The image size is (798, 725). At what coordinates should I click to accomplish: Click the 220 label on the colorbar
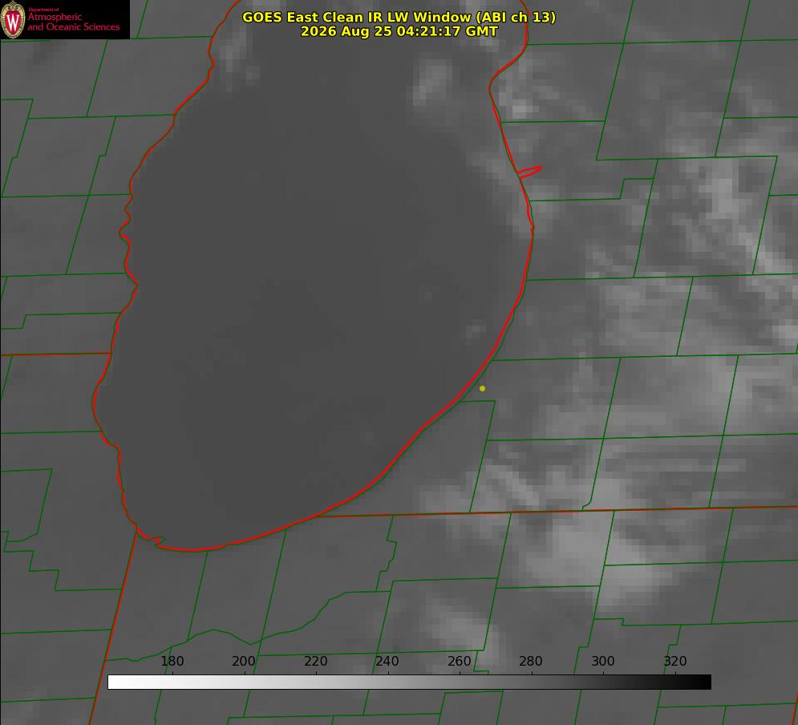click(315, 661)
